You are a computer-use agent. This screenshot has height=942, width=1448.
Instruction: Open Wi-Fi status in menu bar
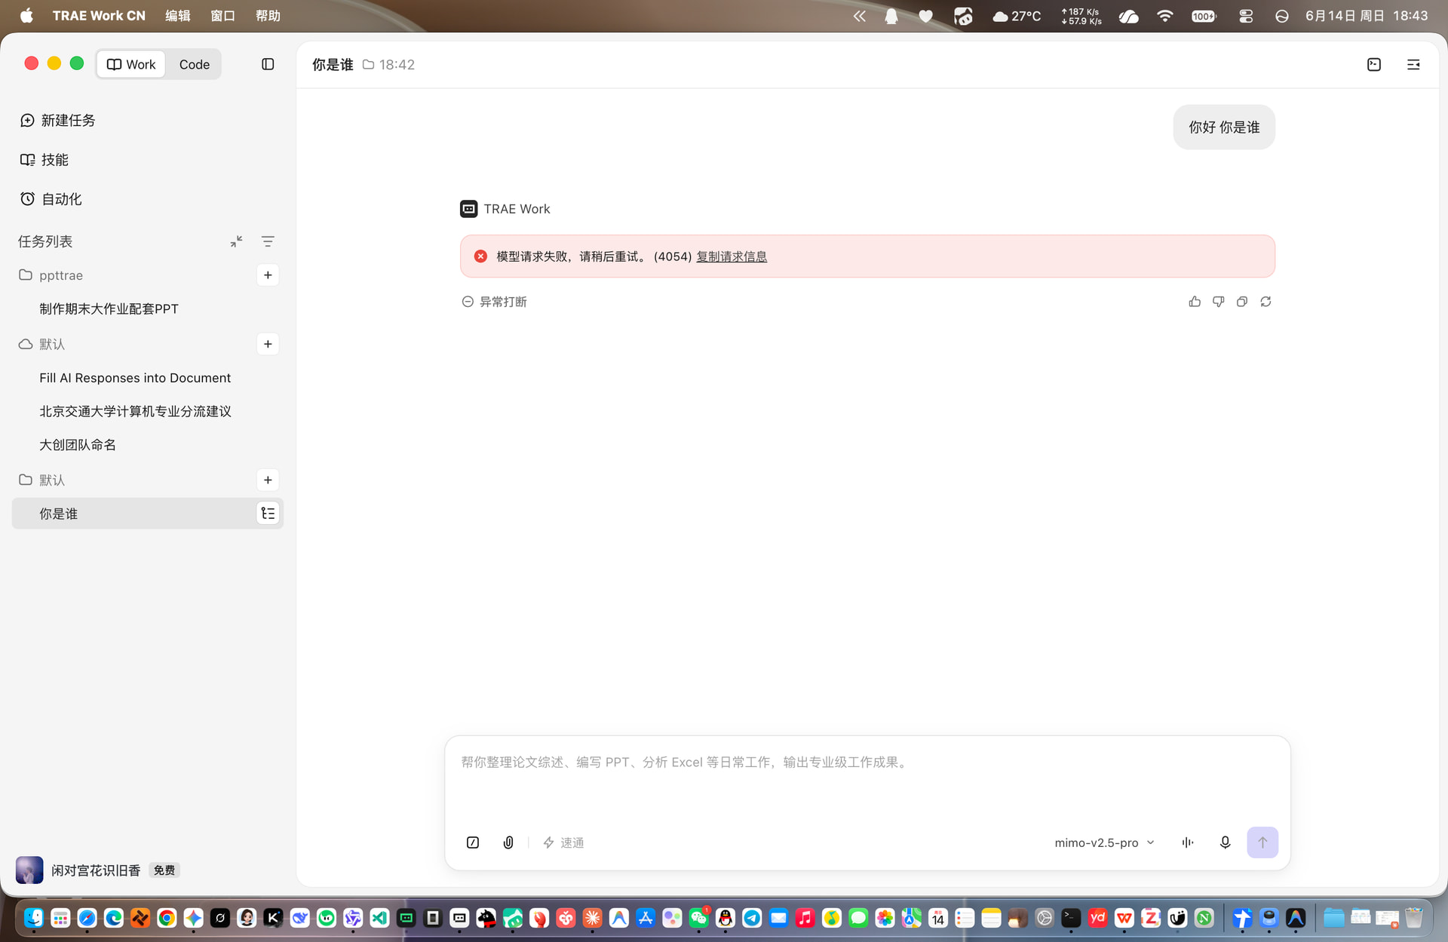click(x=1164, y=16)
